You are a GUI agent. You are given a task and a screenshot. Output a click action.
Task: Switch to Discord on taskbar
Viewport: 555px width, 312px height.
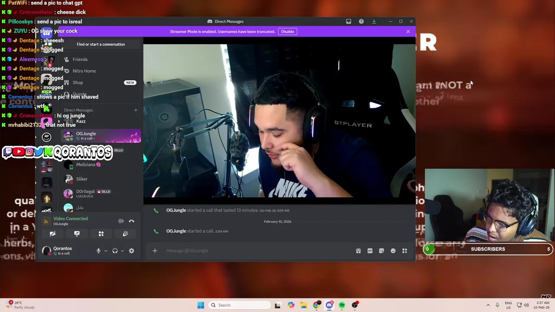click(x=329, y=305)
